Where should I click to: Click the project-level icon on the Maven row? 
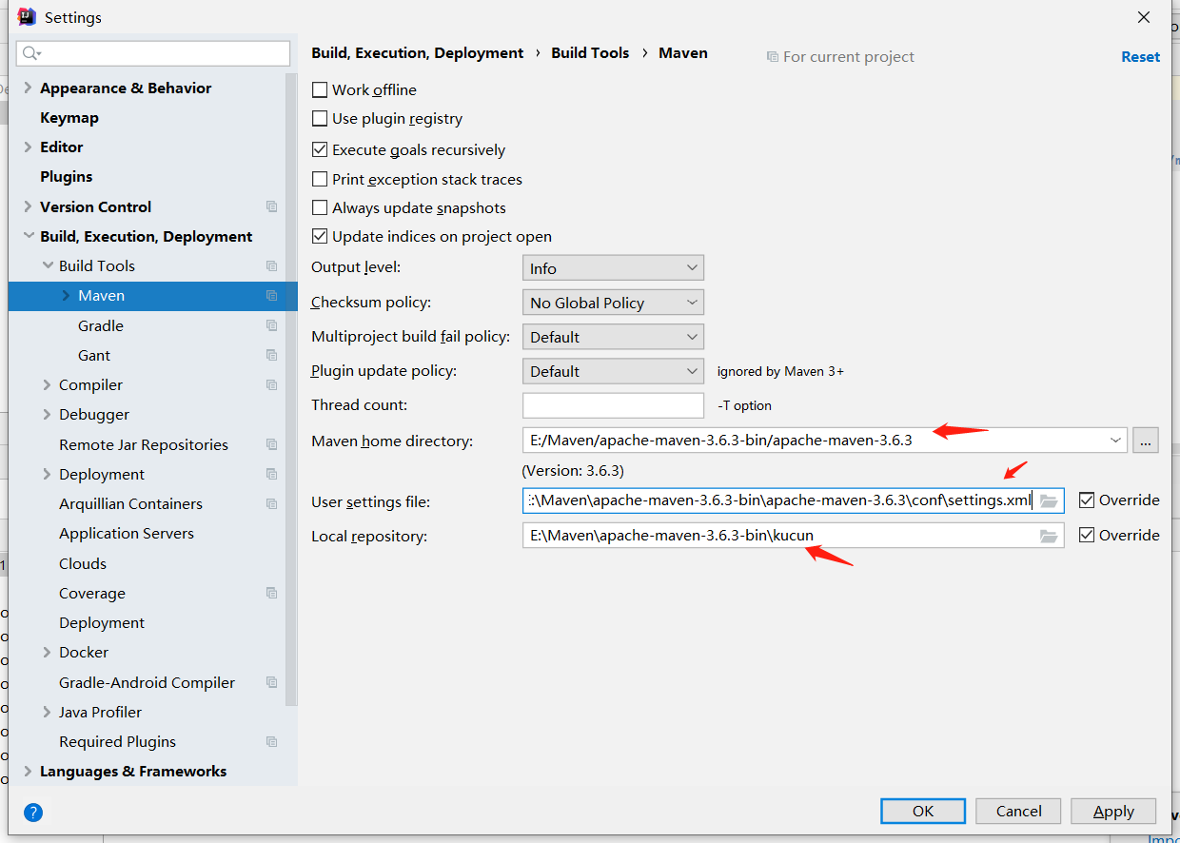(272, 296)
